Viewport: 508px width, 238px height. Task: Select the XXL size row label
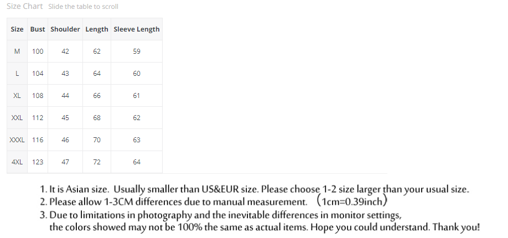[17, 118]
